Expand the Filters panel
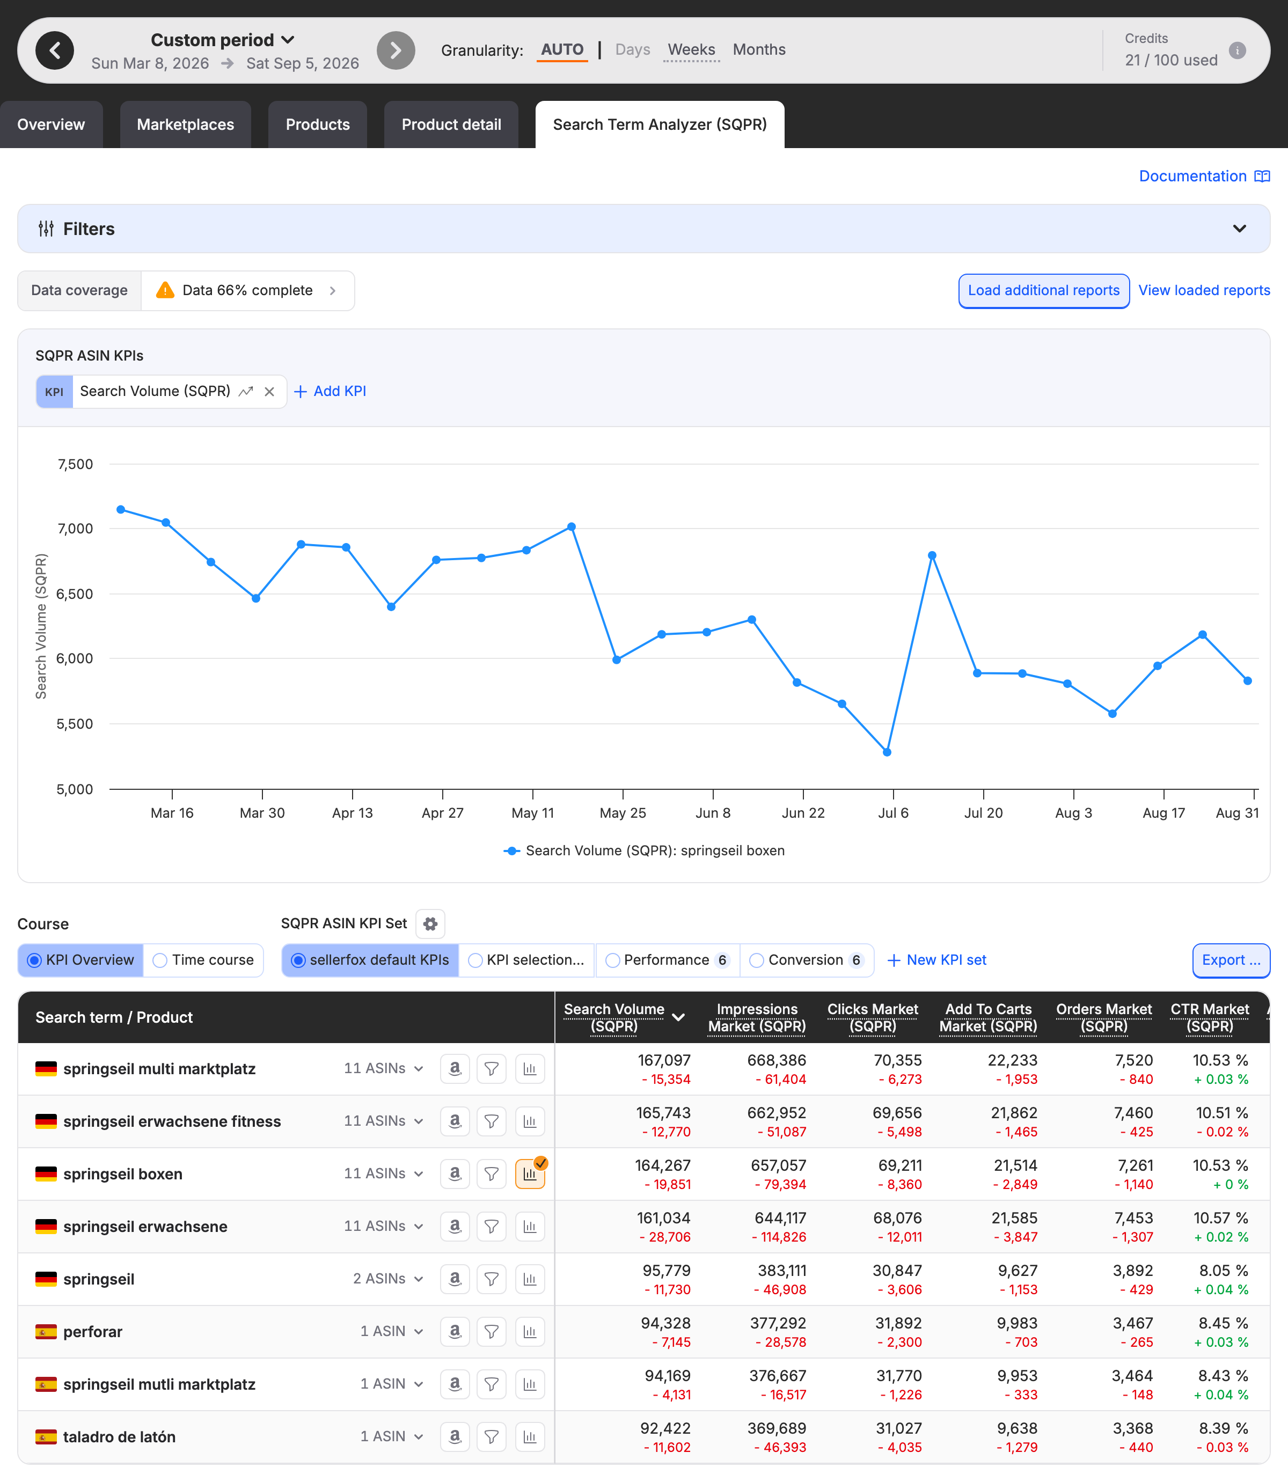This screenshot has height=1482, width=1288. (644, 229)
